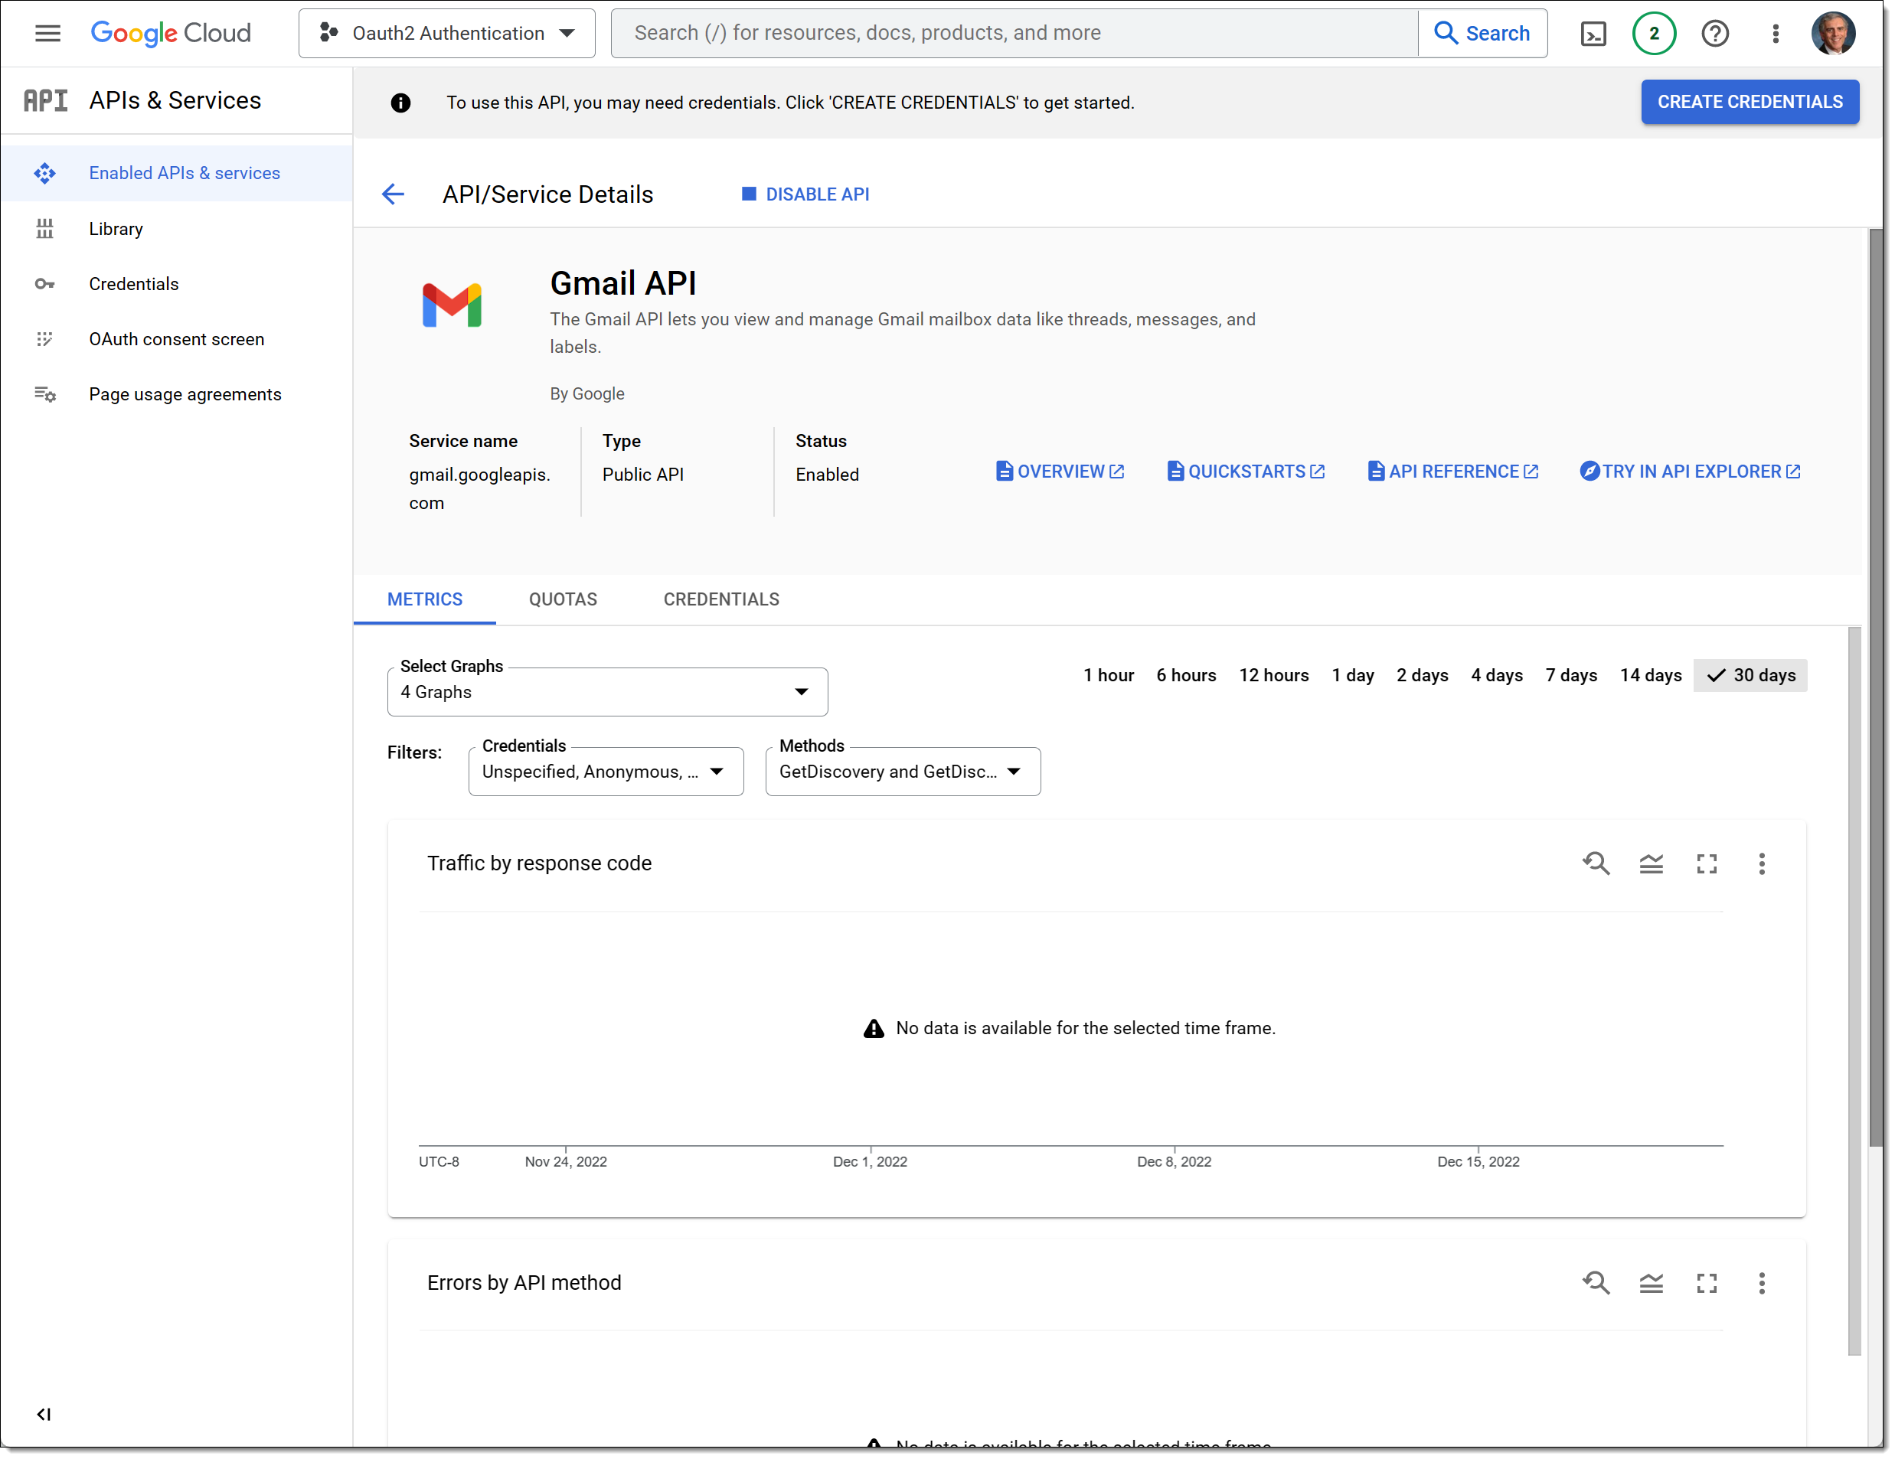Viewport: 1895px width, 1459px height.
Task: Open the Oauth2 Authentication project selector
Action: pyautogui.click(x=447, y=33)
